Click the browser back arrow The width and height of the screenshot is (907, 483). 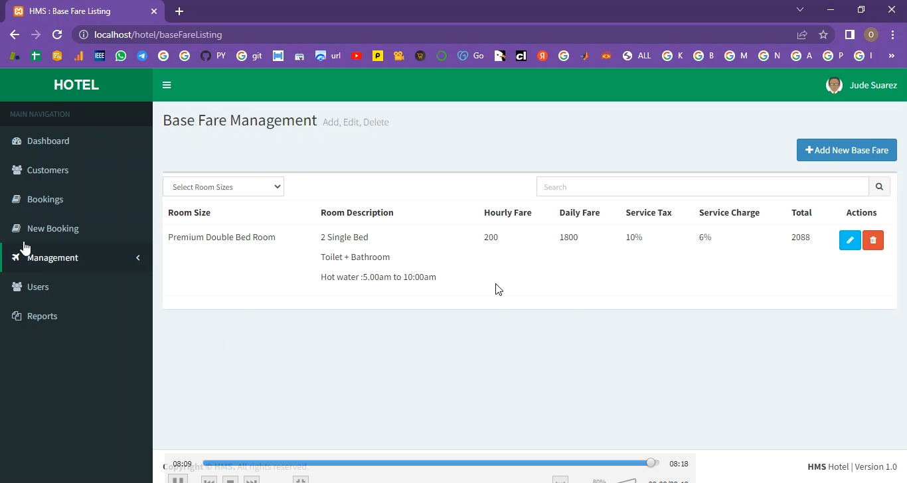(x=15, y=34)
